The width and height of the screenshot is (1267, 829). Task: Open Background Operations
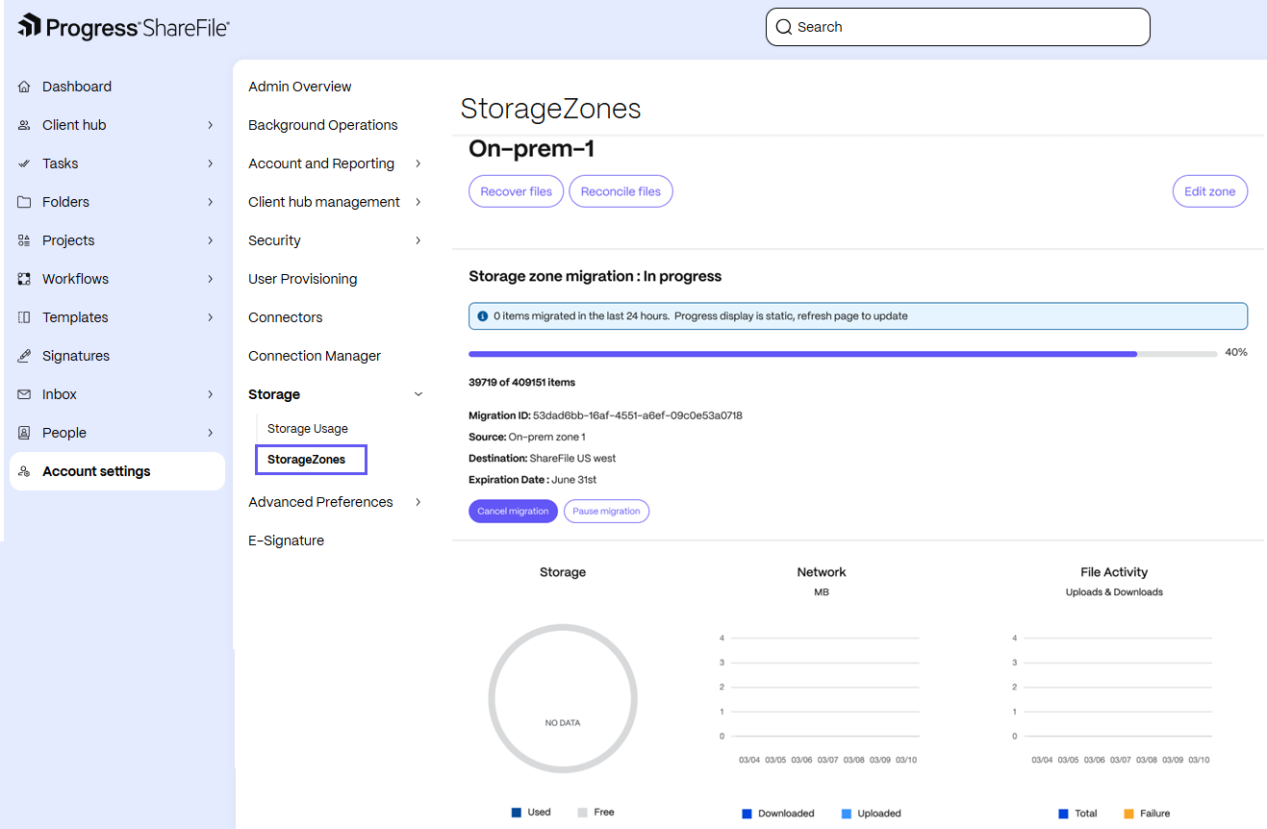tap(323, 125)
